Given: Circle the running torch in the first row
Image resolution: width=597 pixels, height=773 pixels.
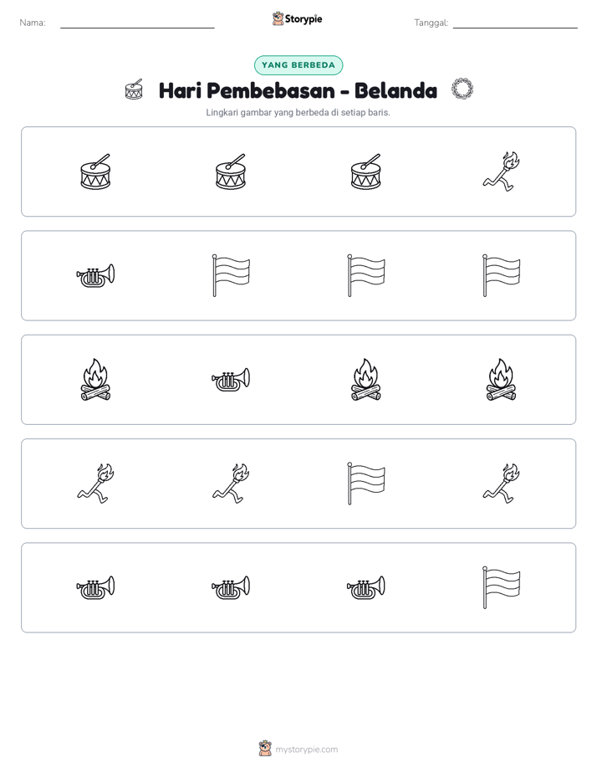Looking at the screenshot, I should click(502, 171).
